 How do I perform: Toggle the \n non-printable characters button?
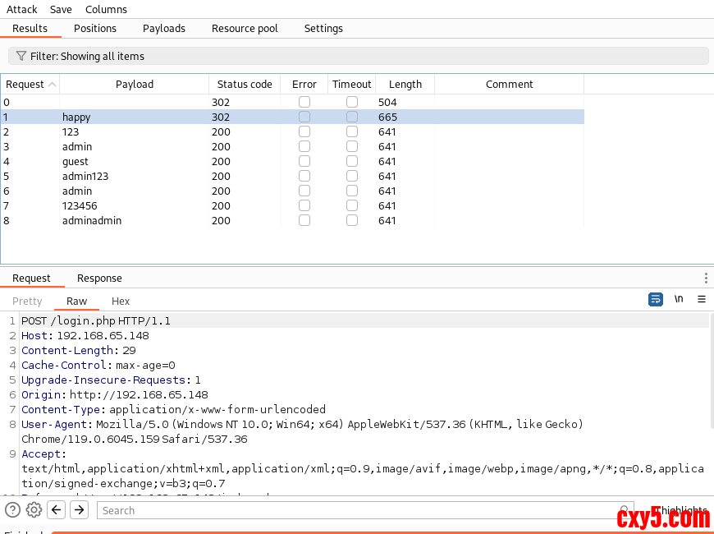(679, 299)
